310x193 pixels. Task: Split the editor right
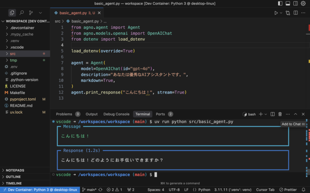296,13
